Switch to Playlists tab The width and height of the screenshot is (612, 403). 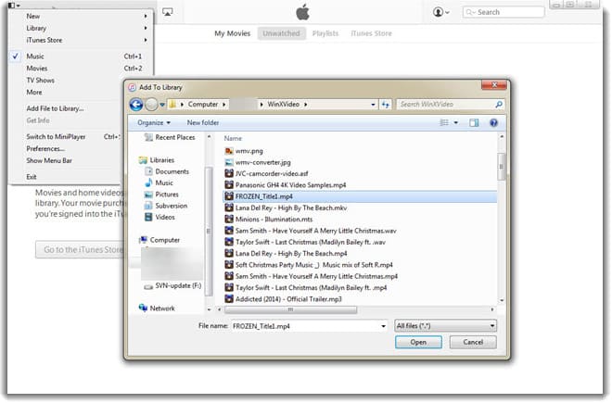pos(325,33)
